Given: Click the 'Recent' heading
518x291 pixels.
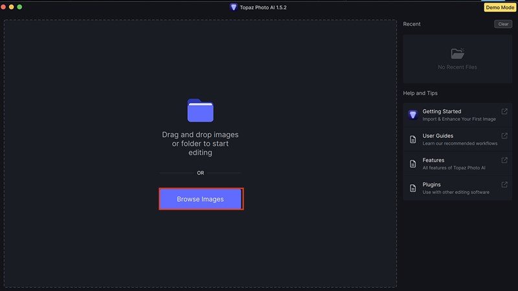Looking at the screenshot, I should (412, 24).
